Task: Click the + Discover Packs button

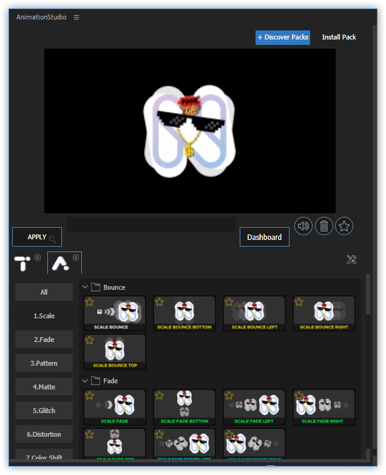Action: (x=282, y=37)
